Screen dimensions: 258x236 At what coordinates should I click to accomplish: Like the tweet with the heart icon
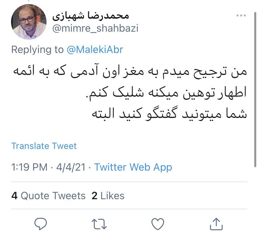coord(158,224)
